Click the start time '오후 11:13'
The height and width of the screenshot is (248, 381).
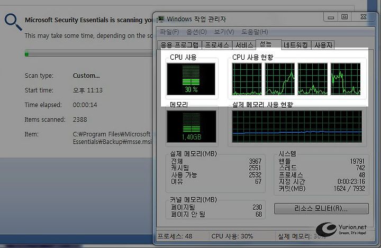click(88, 90)
